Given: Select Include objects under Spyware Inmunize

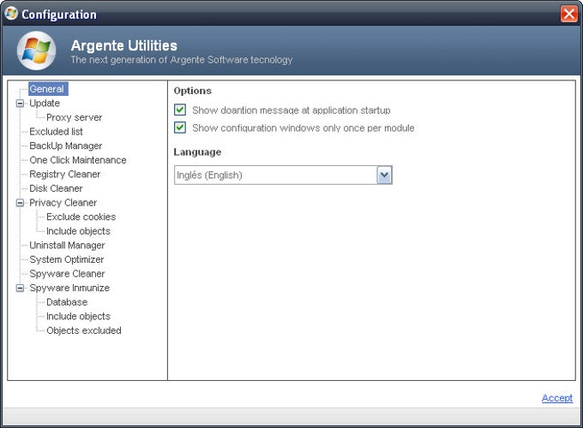Looking at the screenshot, I should click(79, 316).
